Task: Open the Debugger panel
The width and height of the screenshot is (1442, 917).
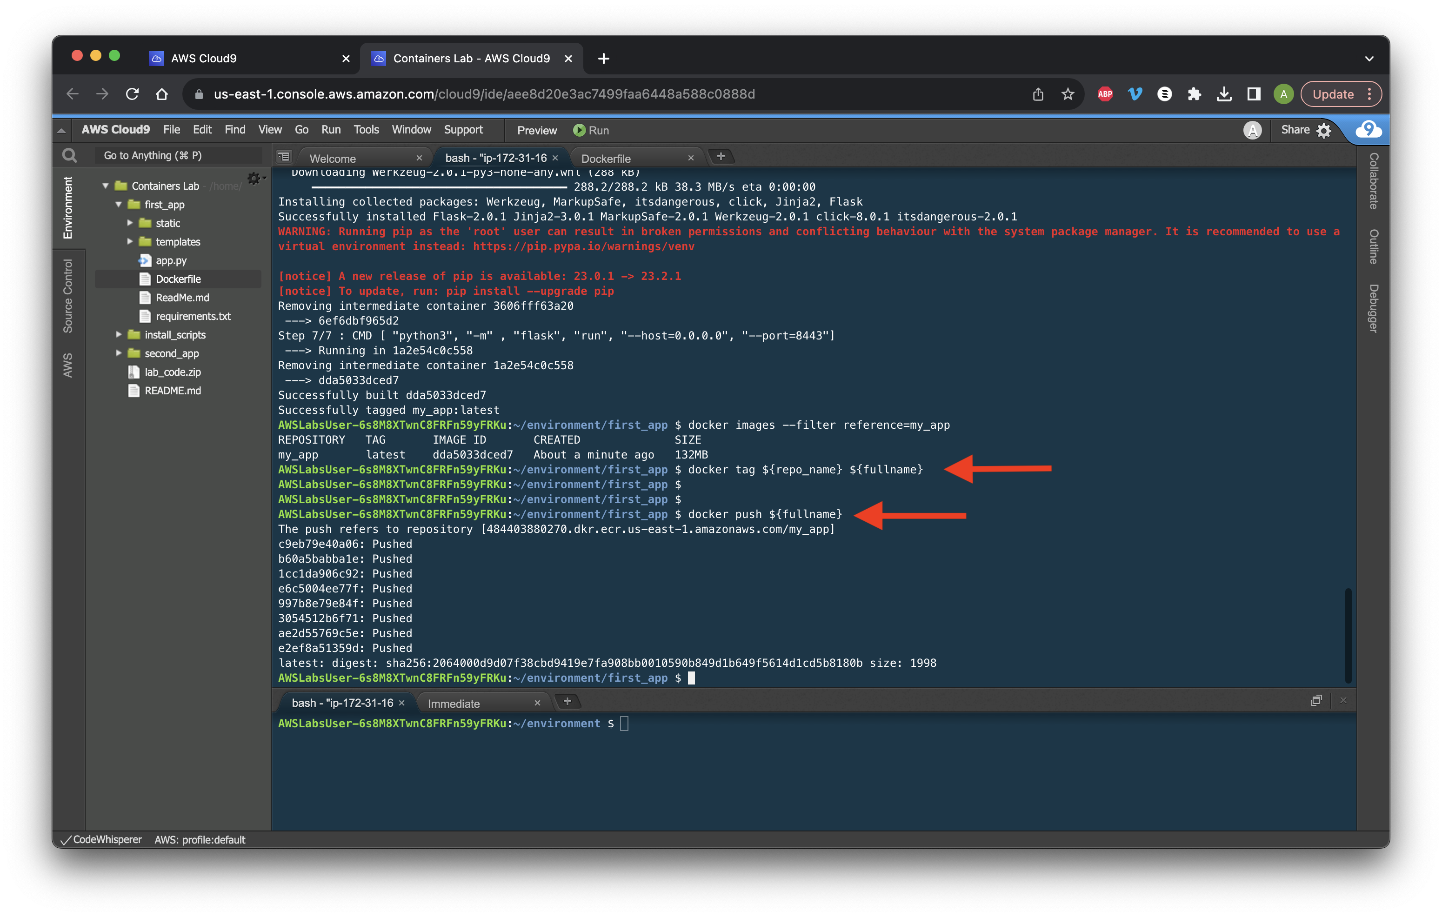Action: [x=1374, y=308]
